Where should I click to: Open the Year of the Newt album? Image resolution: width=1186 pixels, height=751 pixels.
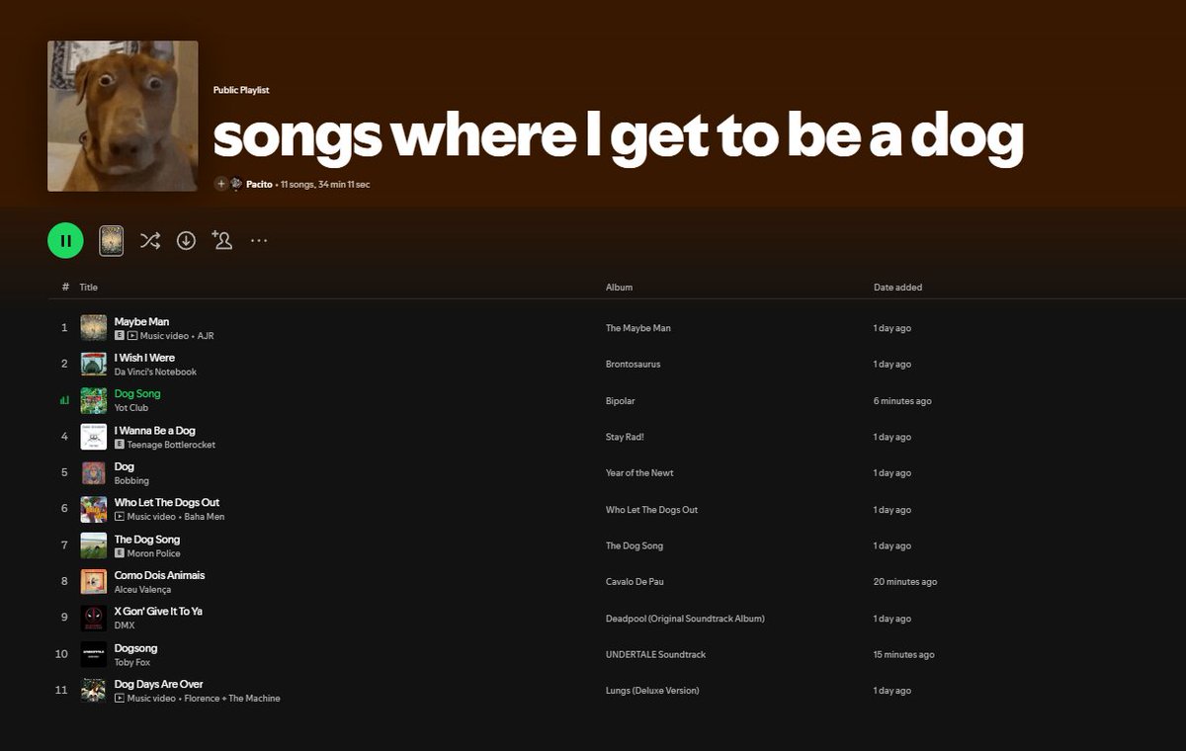(x=639, y=473)
